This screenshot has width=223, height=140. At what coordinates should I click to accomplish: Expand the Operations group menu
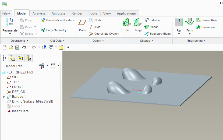19,41
